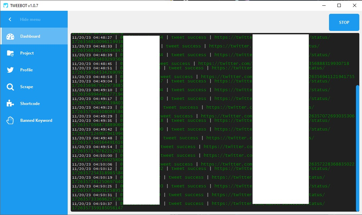362x215 pixels.
Task: Click 'tweet success' in the 04:50:31 row
Action: [x=186, y=195]
